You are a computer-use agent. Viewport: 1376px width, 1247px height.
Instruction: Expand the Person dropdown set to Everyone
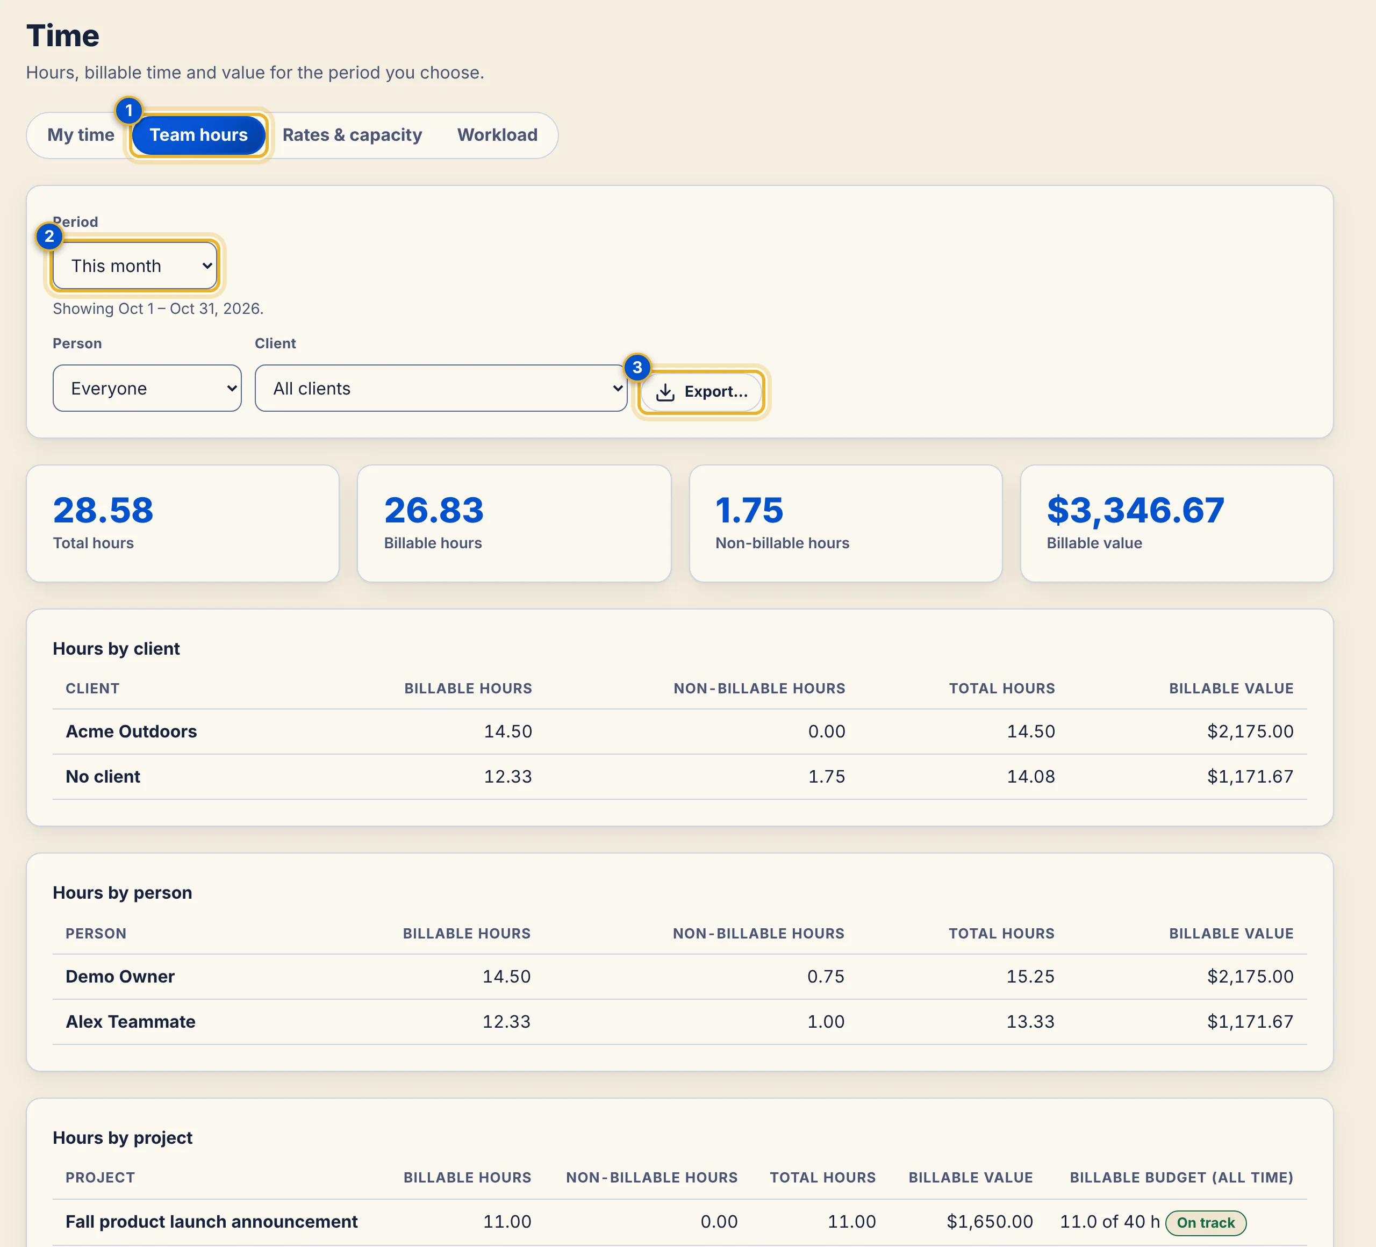click(x=147, y=389)
